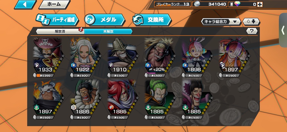Toggle ascending/descending sort order arrows
The width and height of the screenshot is (287, 132).
pos(251,22)
